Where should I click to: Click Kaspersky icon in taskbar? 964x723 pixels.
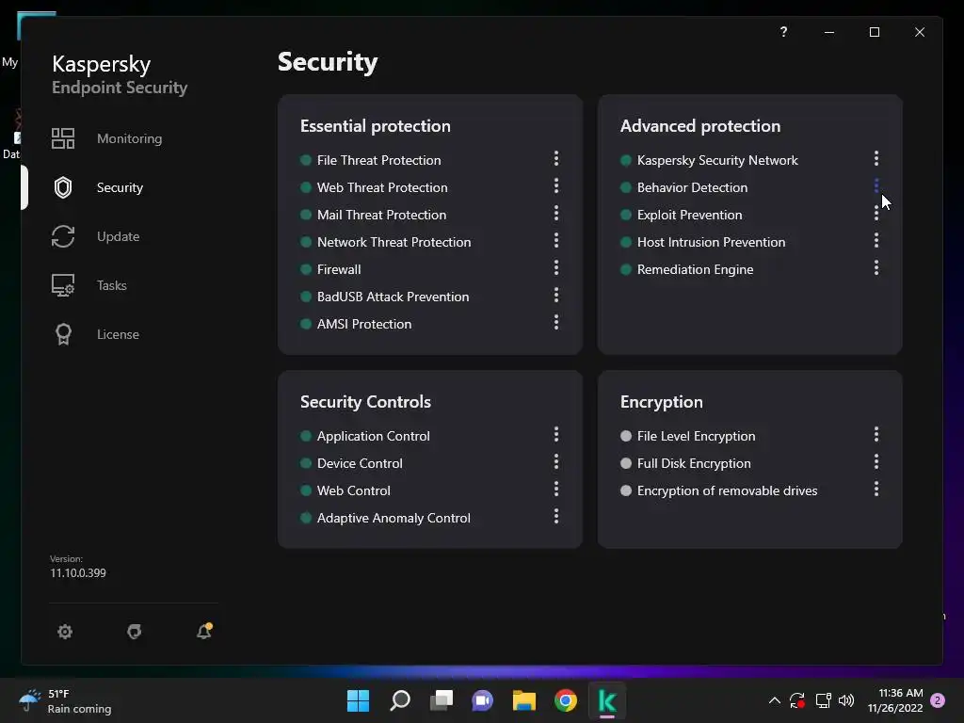point(607,700)
